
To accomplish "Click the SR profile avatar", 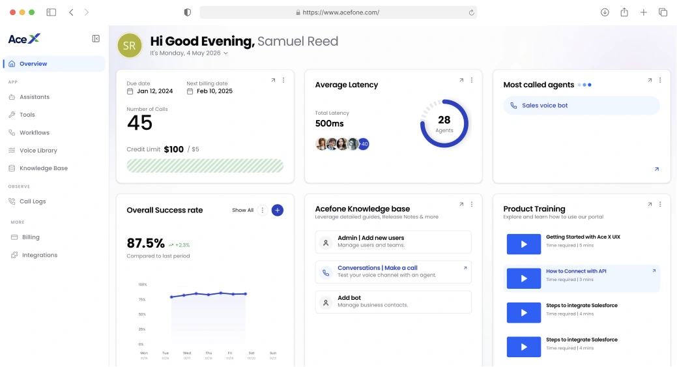I will (x=130, y=46).
